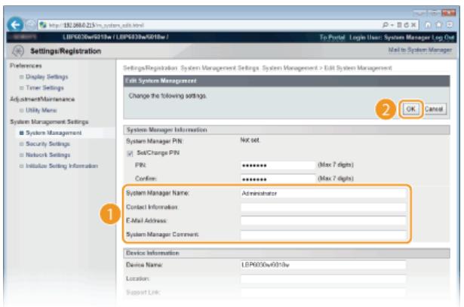Image resolution: width=464 pixels, height=307 pixels.
Task: Open Network Settings in sidebar
Action: (48, 155)
